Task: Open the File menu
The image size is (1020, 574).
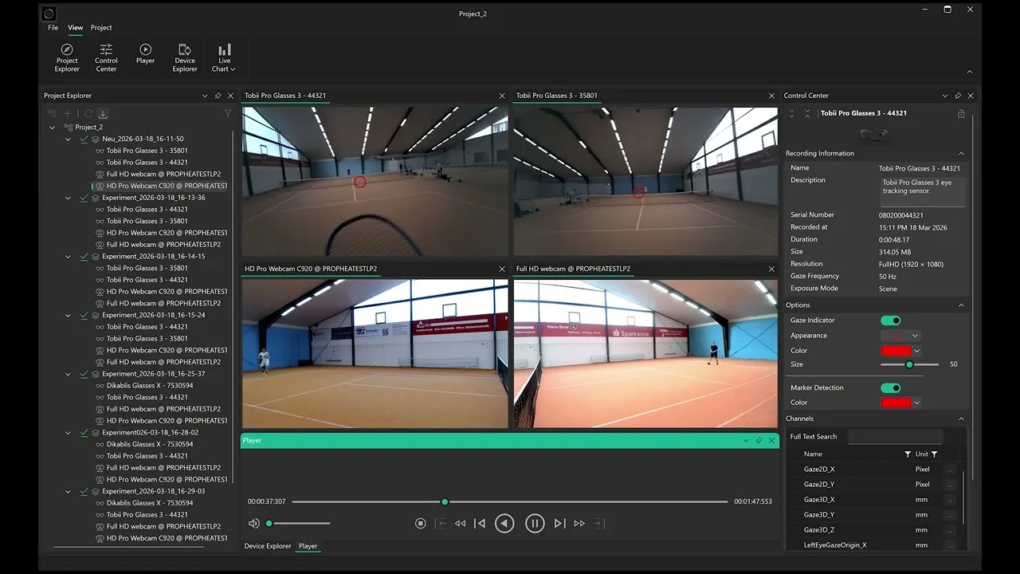Action: click(x=53, y=28)
